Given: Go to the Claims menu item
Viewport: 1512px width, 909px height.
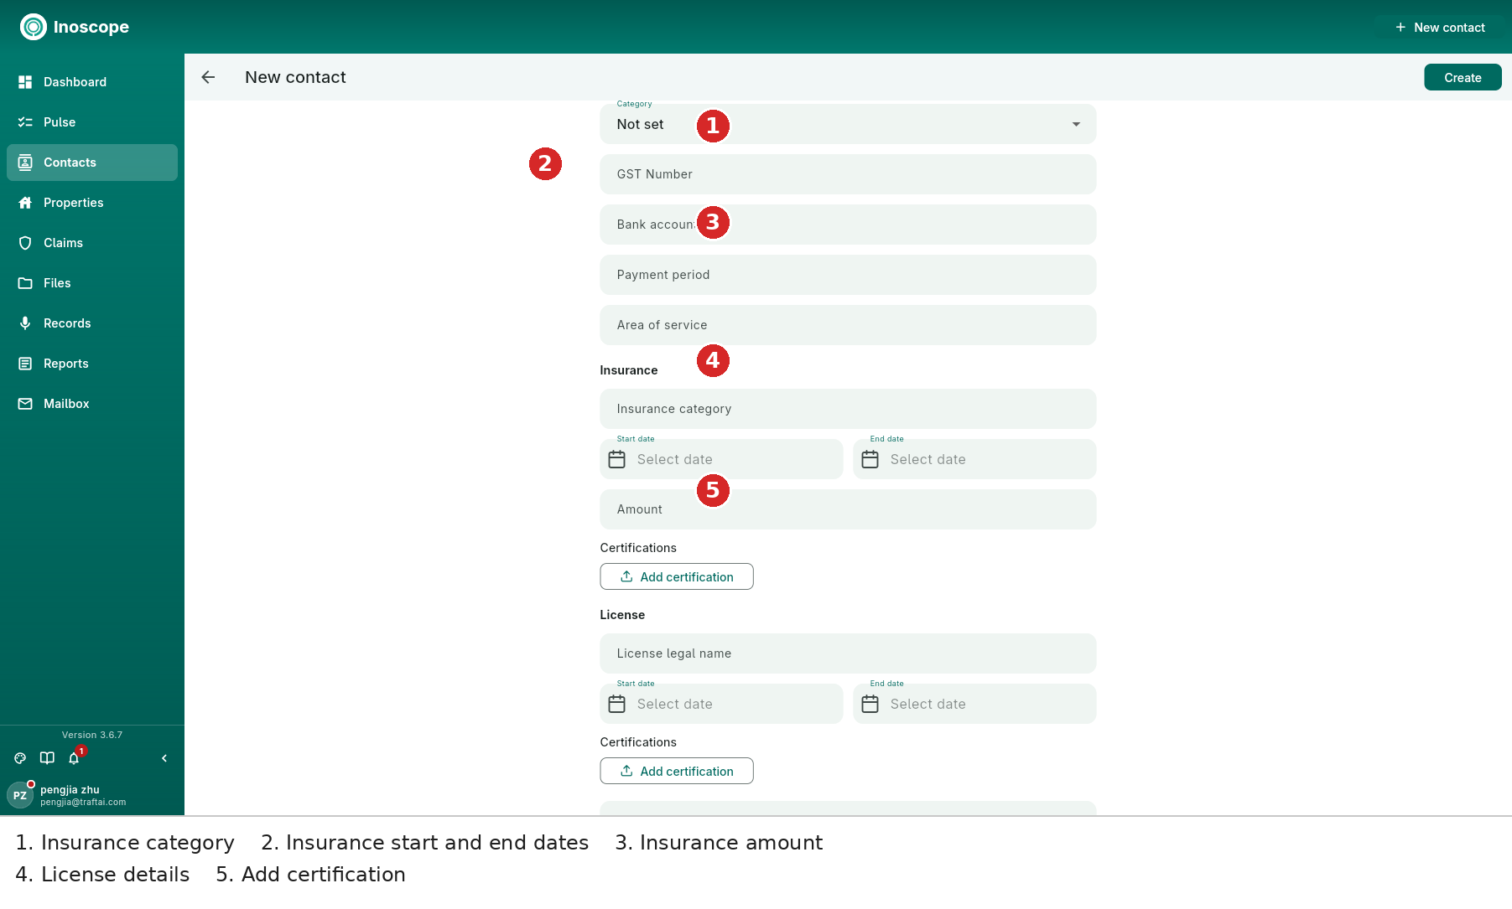Looking at the screenshot, I should click(92, 243).
